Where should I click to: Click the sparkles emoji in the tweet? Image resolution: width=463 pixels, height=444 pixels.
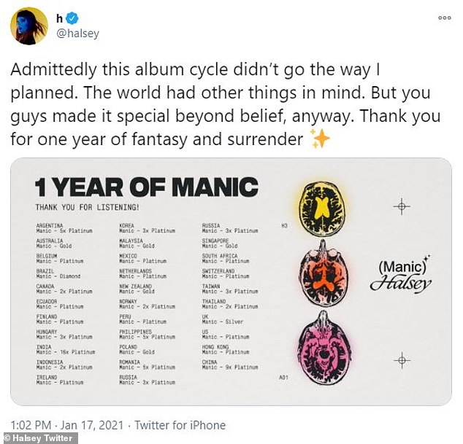tap(322, 138)
